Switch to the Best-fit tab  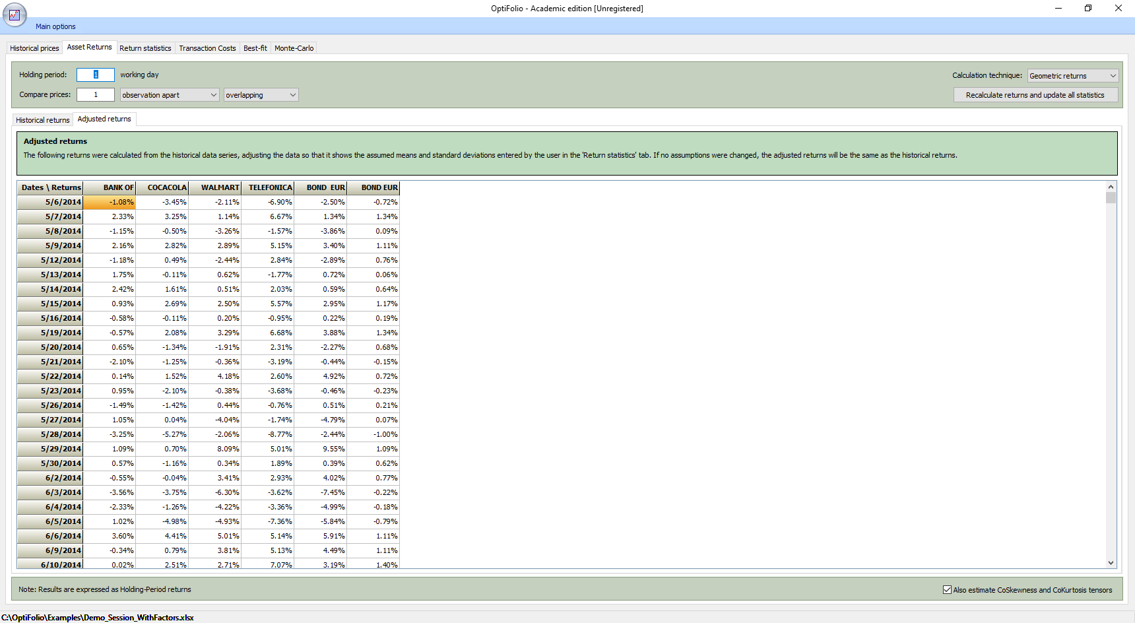[255, 48]
